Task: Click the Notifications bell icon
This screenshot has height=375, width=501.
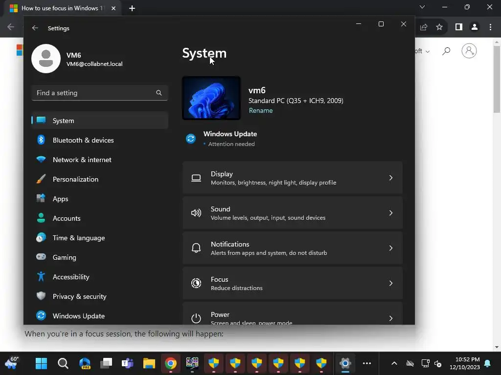Action: (196, 248)
